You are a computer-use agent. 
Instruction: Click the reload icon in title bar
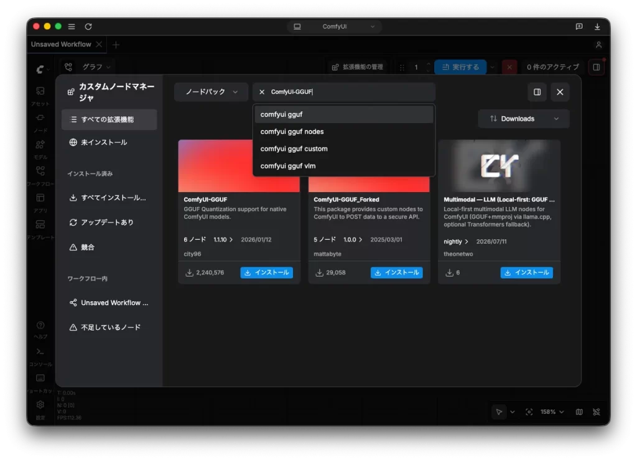(88, 26)
